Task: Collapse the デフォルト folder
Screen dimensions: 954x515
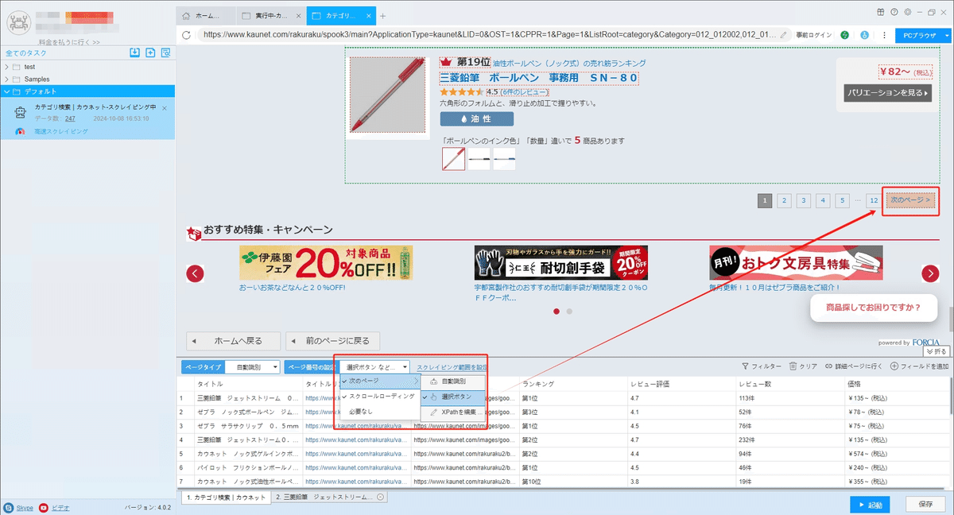Action: tap(7, 91)
